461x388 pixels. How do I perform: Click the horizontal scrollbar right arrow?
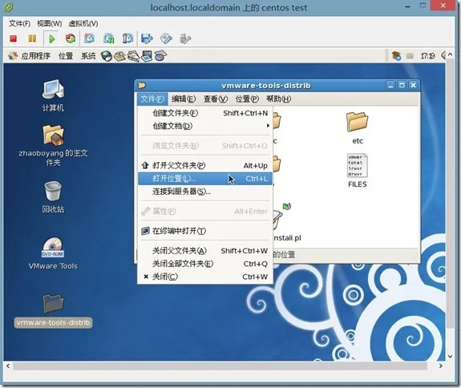pos(440,366)
